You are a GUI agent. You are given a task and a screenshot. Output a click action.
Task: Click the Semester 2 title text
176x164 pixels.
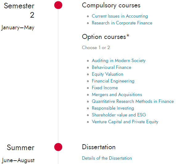19,11
